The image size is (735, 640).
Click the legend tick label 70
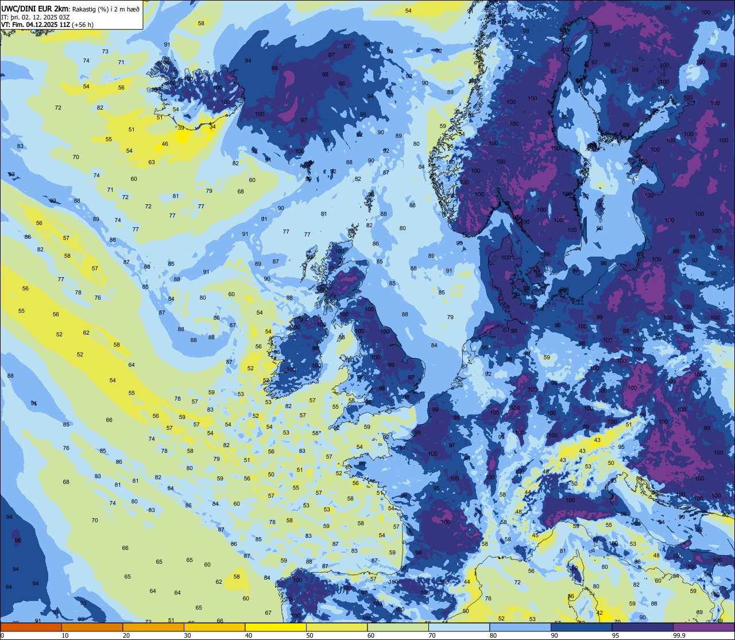[x=432, y=635]
